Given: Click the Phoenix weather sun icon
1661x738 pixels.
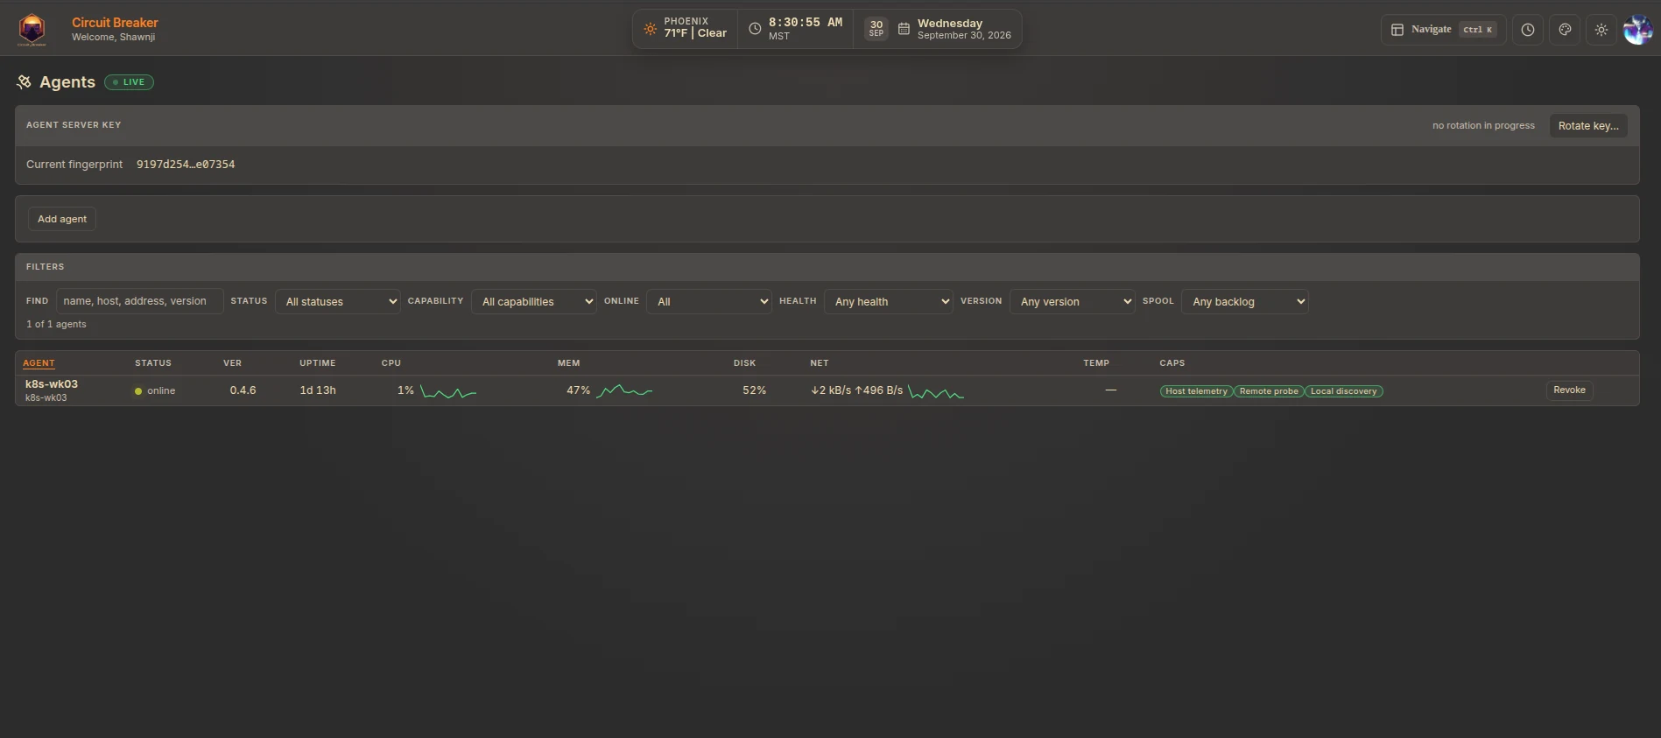Looking at the screenshot, I should click(650, 29).
